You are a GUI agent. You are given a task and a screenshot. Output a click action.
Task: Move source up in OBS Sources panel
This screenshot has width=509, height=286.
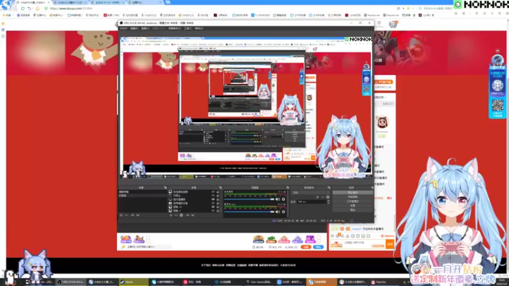[x=187, y=215]
